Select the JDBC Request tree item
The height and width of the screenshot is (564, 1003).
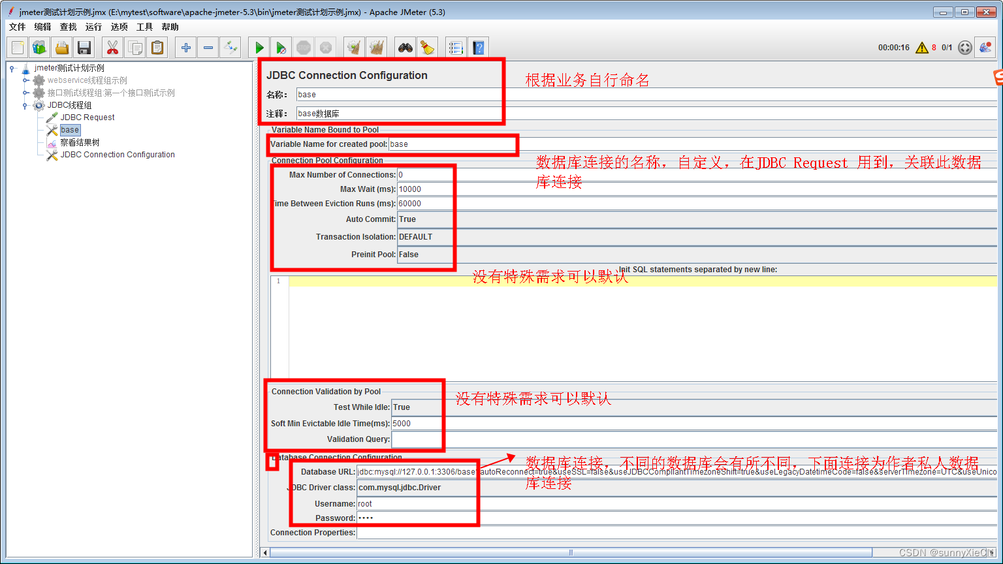coord(88,117)
